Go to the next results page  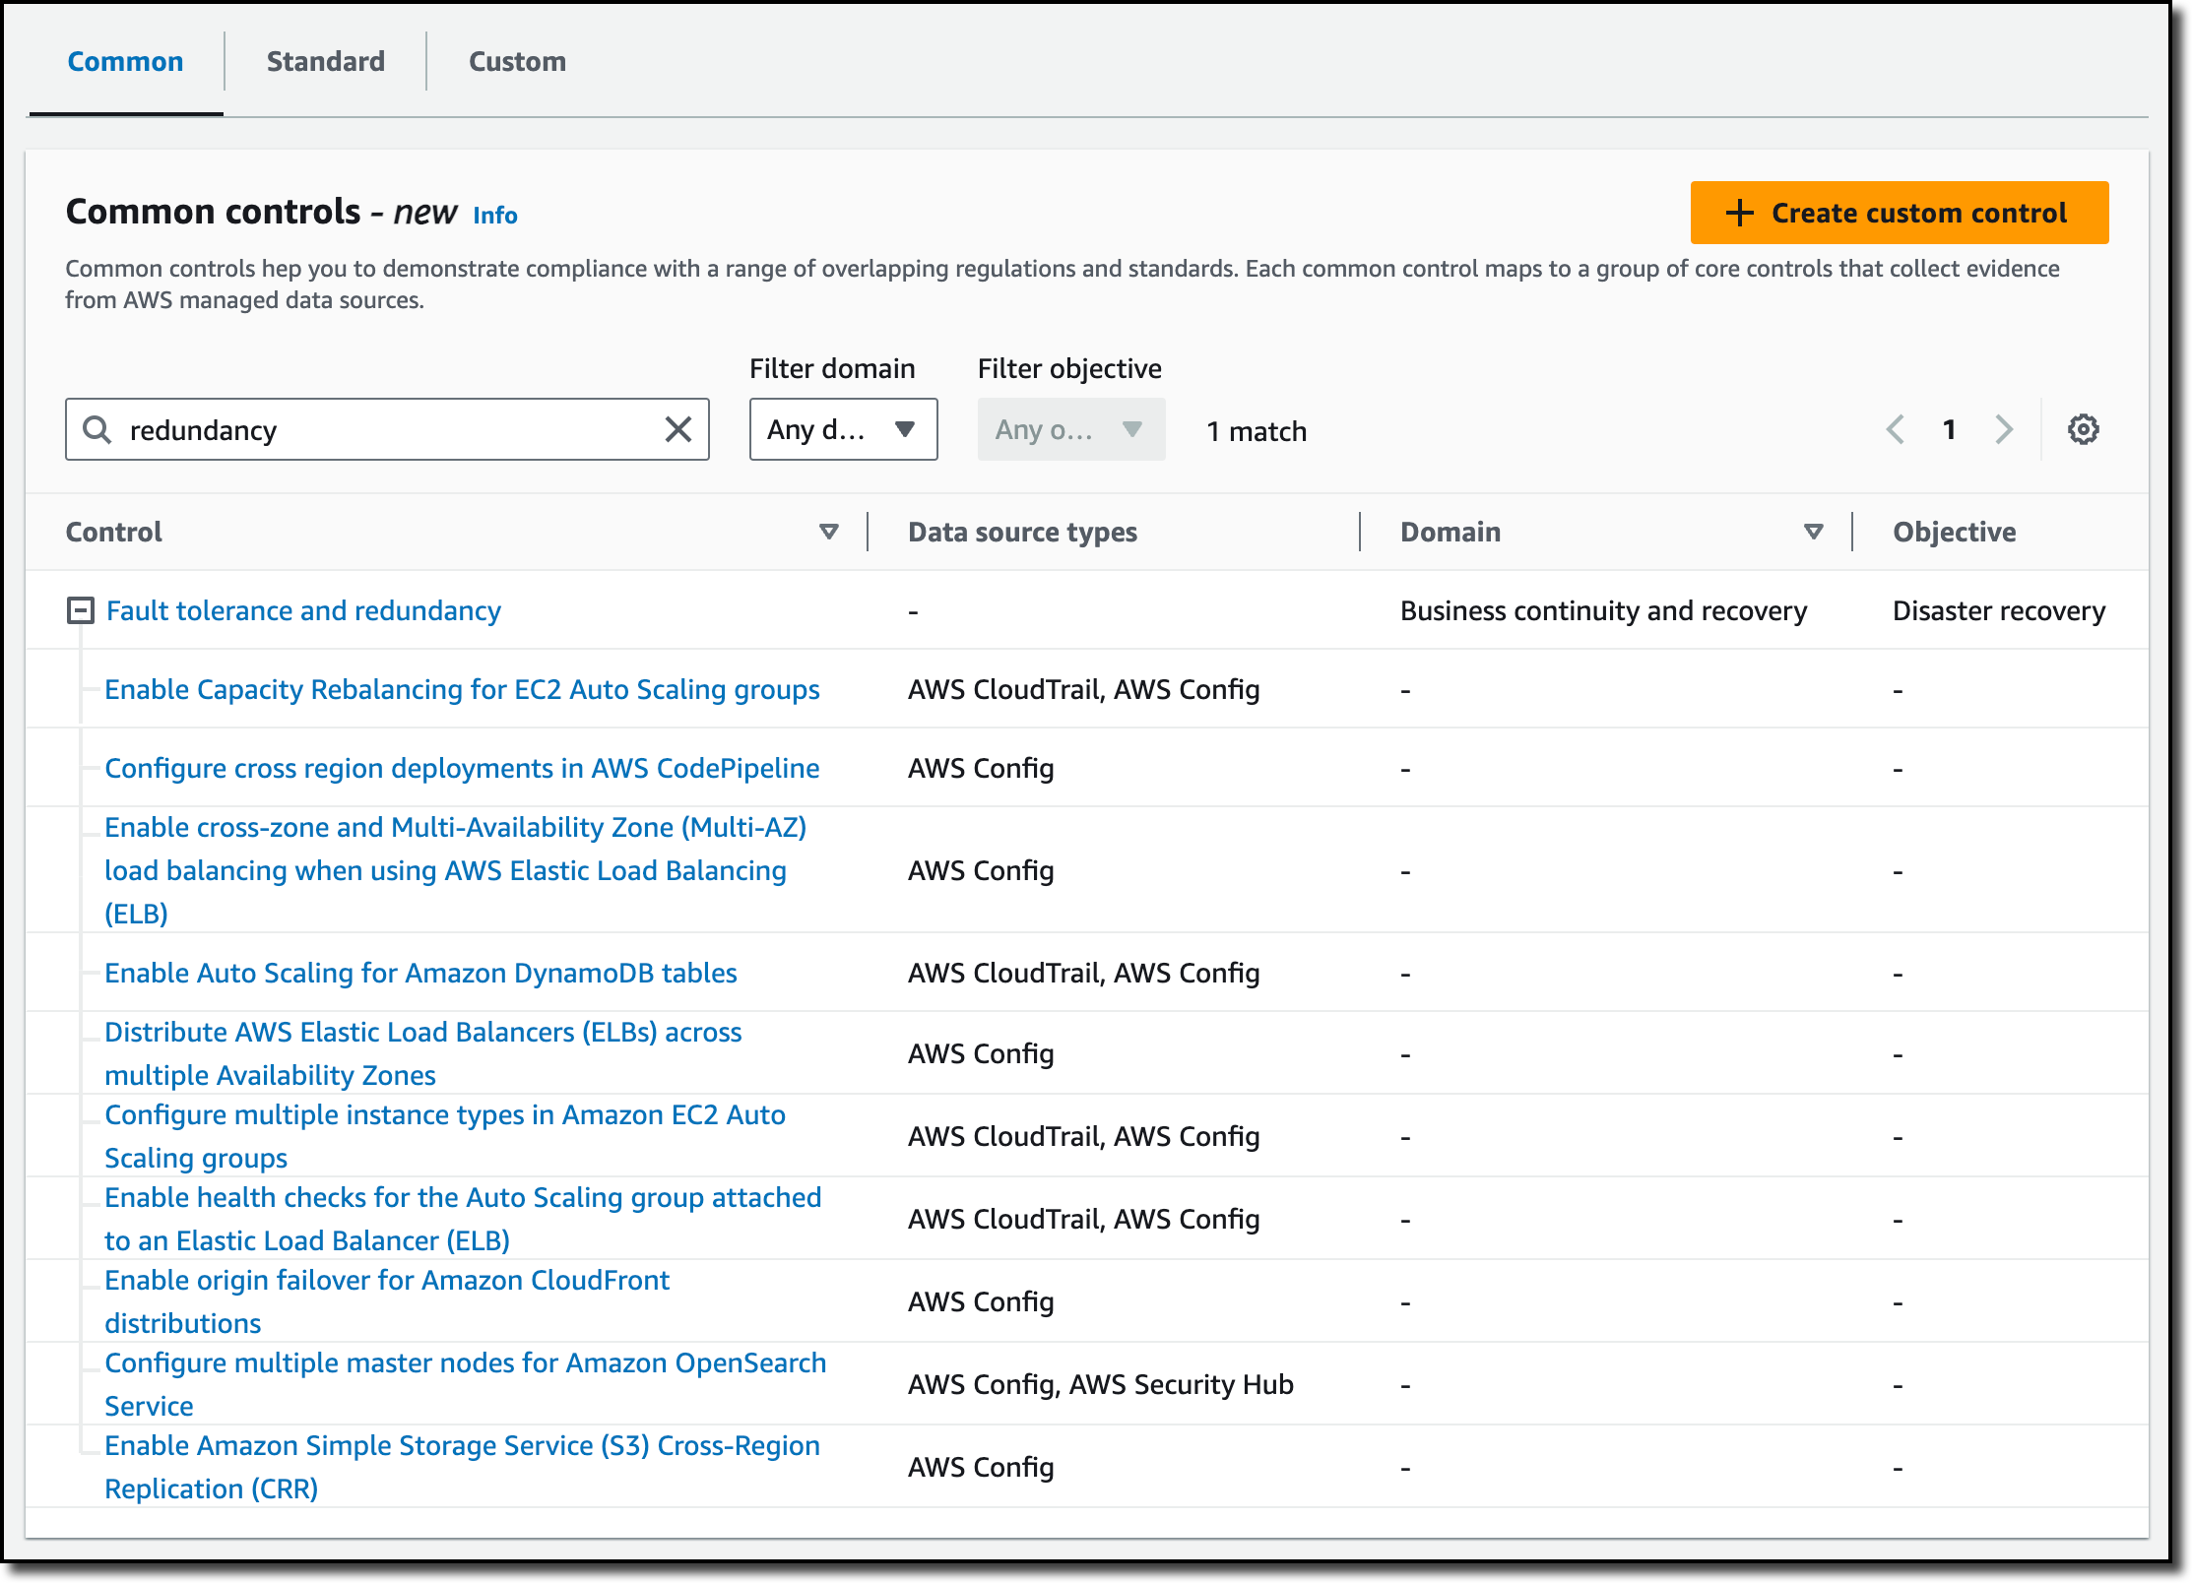pyautogui.click(x=2003, y=429)
